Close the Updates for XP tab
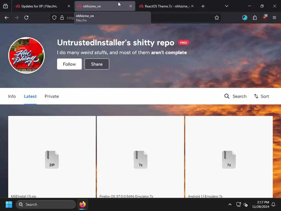 pyautogui.click(x=69, y=6)
